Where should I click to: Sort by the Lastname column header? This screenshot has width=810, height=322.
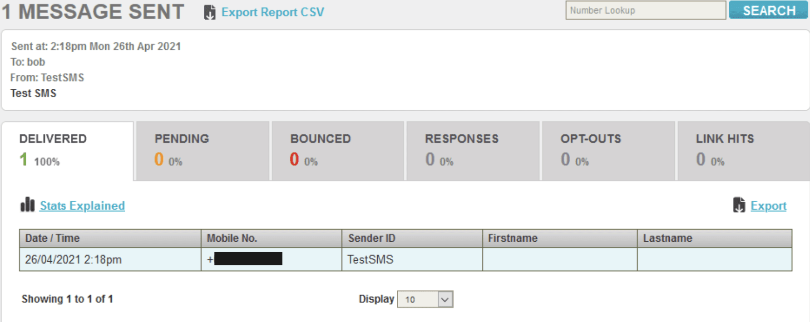point(667,238)
